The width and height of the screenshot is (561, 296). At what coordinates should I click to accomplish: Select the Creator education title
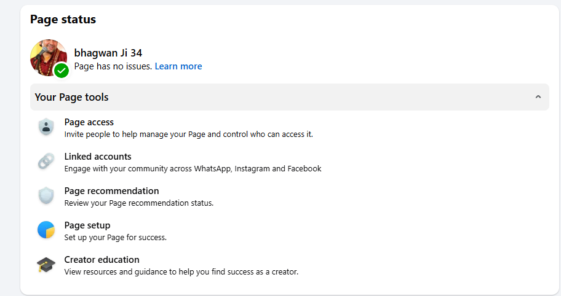coord(101,260)
